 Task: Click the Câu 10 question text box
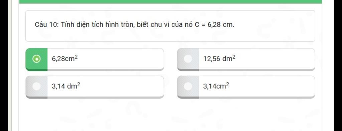click(x=170, y=26)
